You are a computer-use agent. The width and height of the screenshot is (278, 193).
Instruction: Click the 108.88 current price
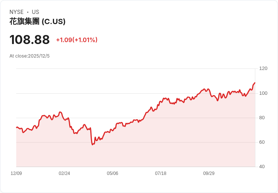[29, 40]
